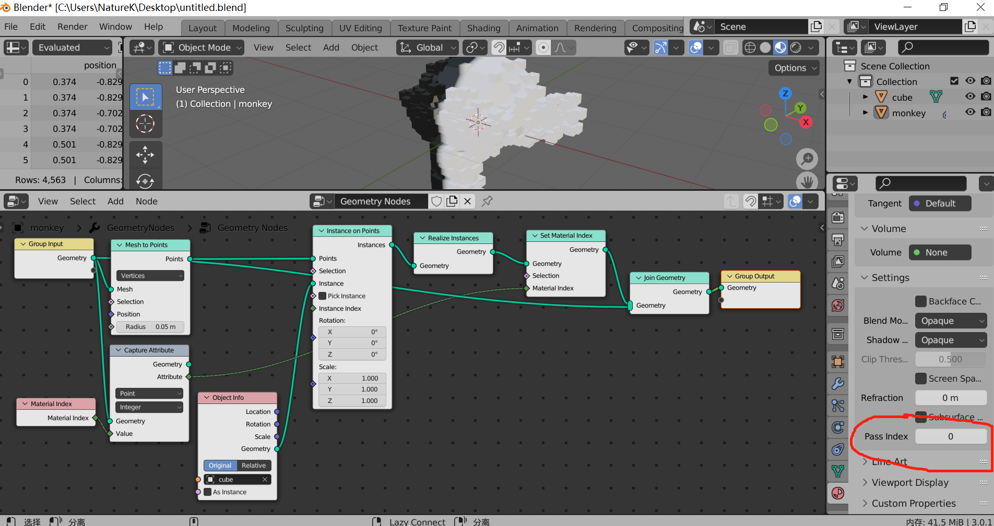Image resolution: width=994 pixels, height=526 pixels.
Task: Click the viewport pan hand icon
Action: [807, 181]
